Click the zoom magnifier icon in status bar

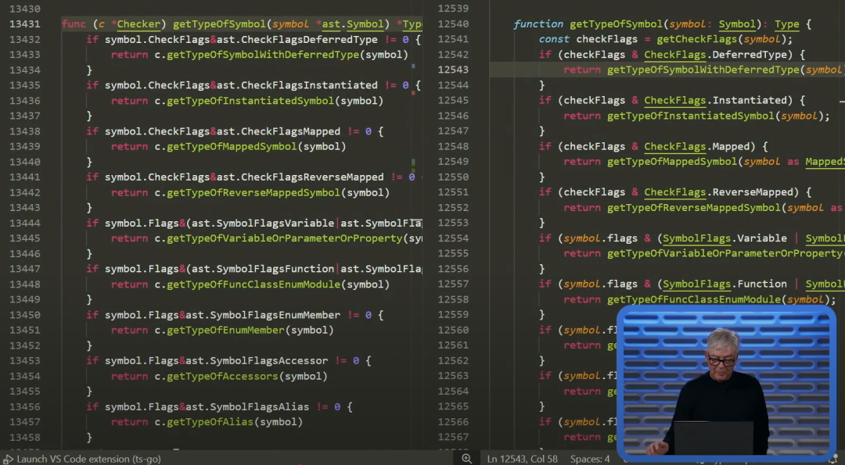[466, 459]
